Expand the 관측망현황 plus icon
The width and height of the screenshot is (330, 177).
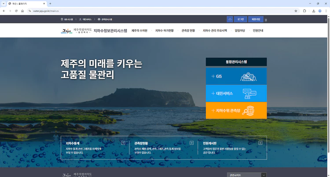point(191,143)
